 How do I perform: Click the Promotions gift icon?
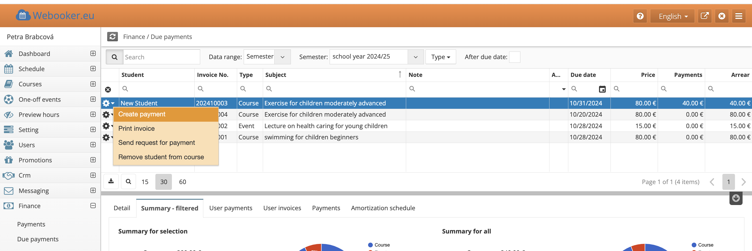pyautogui.click(x=8, y=160)
